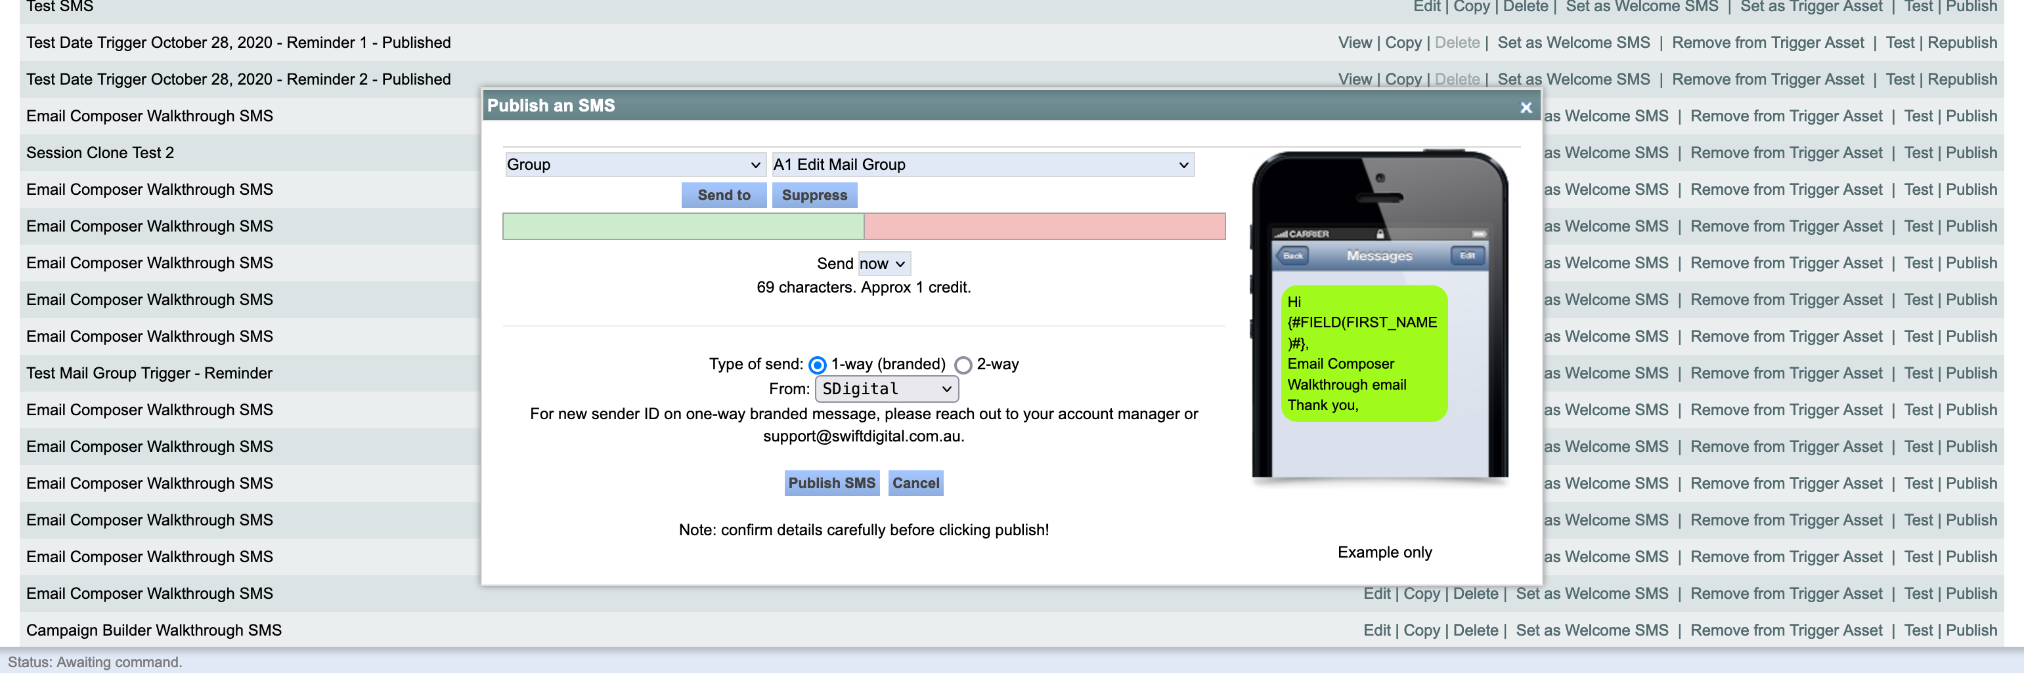Click the Publish SMS button
This screenshot has width=2024, height=673.
(831, 483)
